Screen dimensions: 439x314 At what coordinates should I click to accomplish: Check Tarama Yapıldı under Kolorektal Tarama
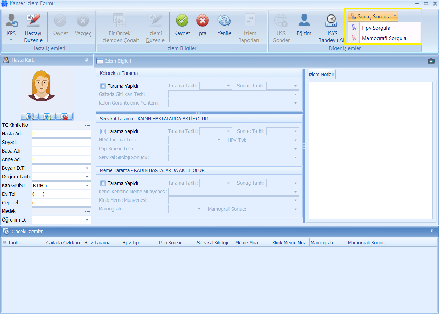[103, 86]
